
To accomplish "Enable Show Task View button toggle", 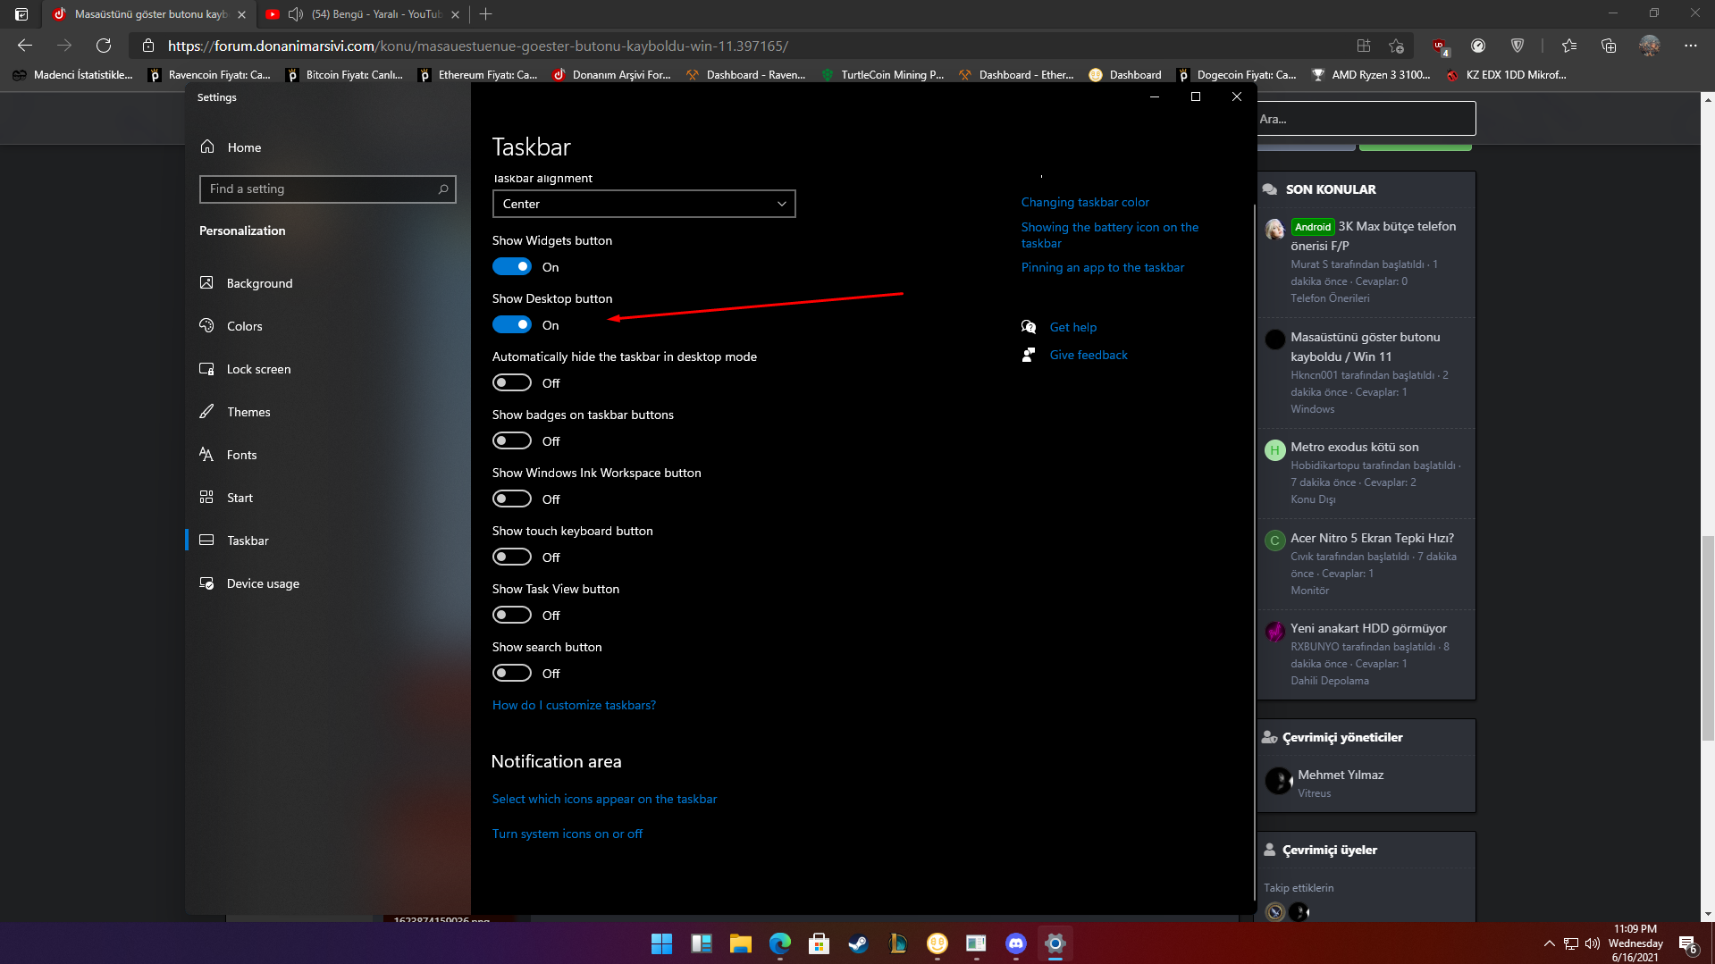I will pos(512,615).
